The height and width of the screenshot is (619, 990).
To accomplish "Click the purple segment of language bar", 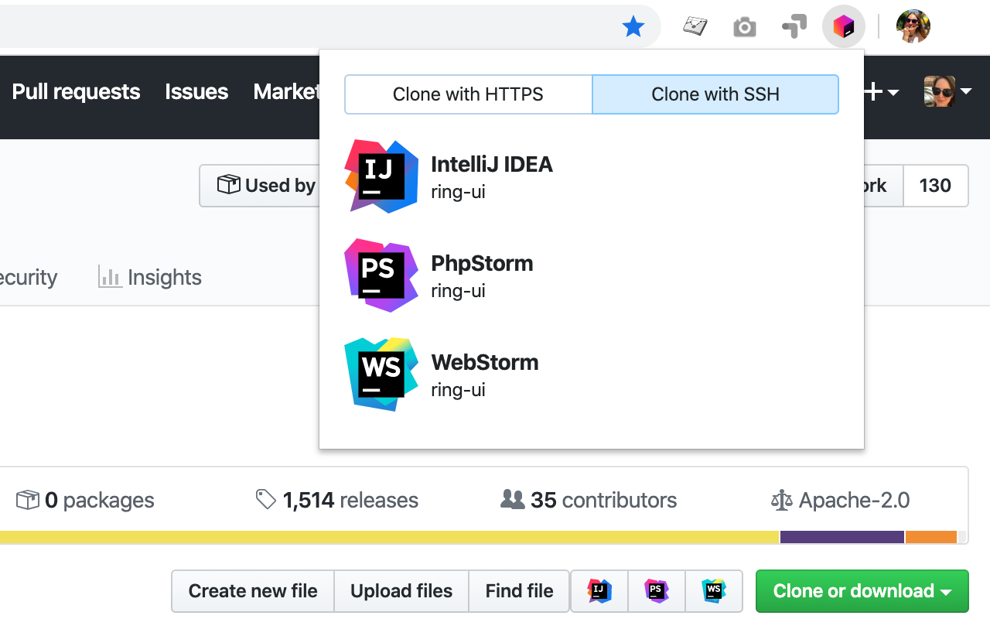I will [842, 537].
